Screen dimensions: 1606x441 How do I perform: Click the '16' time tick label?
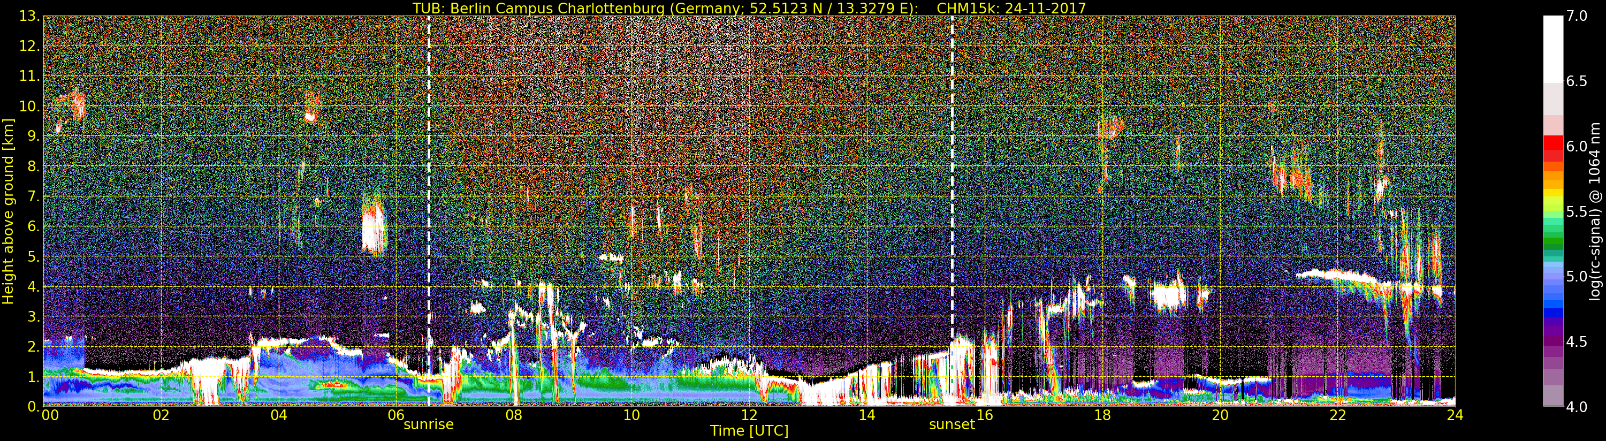985,415
